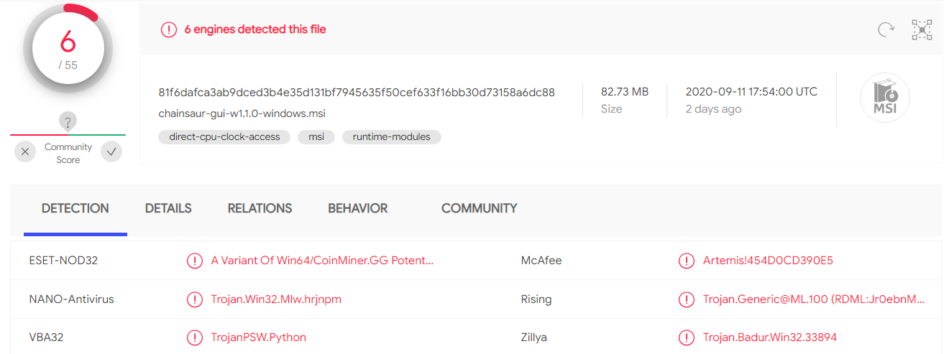944x354 pixels.
Task: Vote file as malicious with X button
Action: pos(25,152)
